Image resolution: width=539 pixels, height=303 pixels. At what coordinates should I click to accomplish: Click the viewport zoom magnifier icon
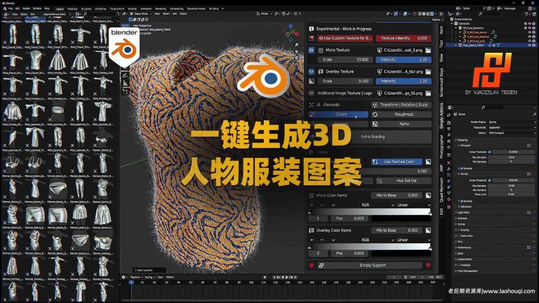pos(296,45)
